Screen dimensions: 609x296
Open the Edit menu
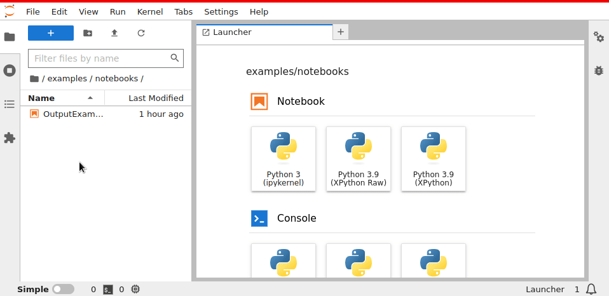tap(59, 11)
